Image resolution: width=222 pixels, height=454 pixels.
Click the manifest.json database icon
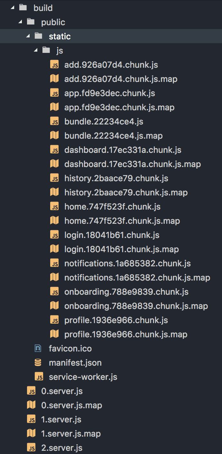click(x=38, y=362)
